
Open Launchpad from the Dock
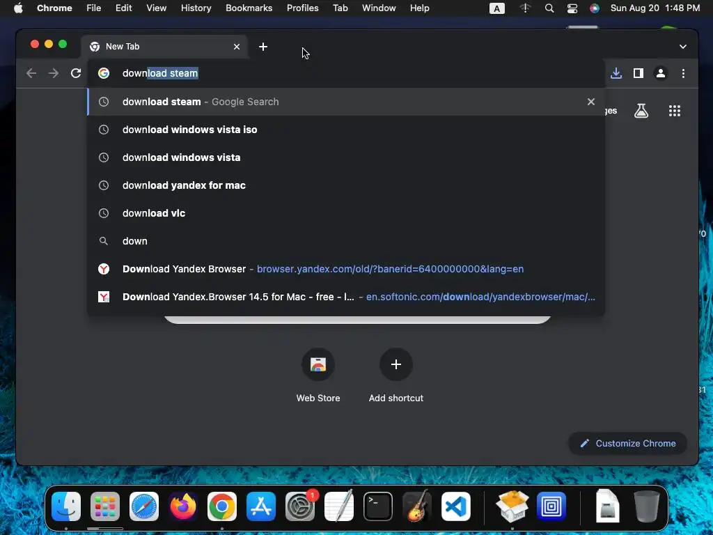coord(105,506)
